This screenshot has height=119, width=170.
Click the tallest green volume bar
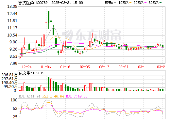pos(48,84)
